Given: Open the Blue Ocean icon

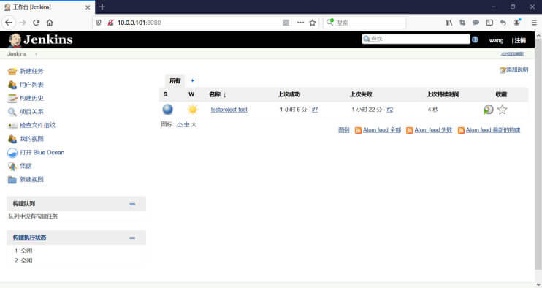Looking at the screenshot, I should (12, 153).
